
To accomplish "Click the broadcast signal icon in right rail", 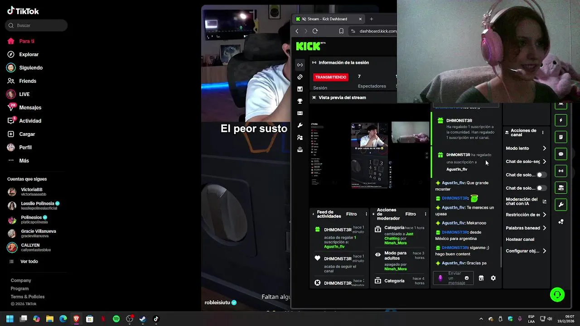I will click(x=561, y=171).
